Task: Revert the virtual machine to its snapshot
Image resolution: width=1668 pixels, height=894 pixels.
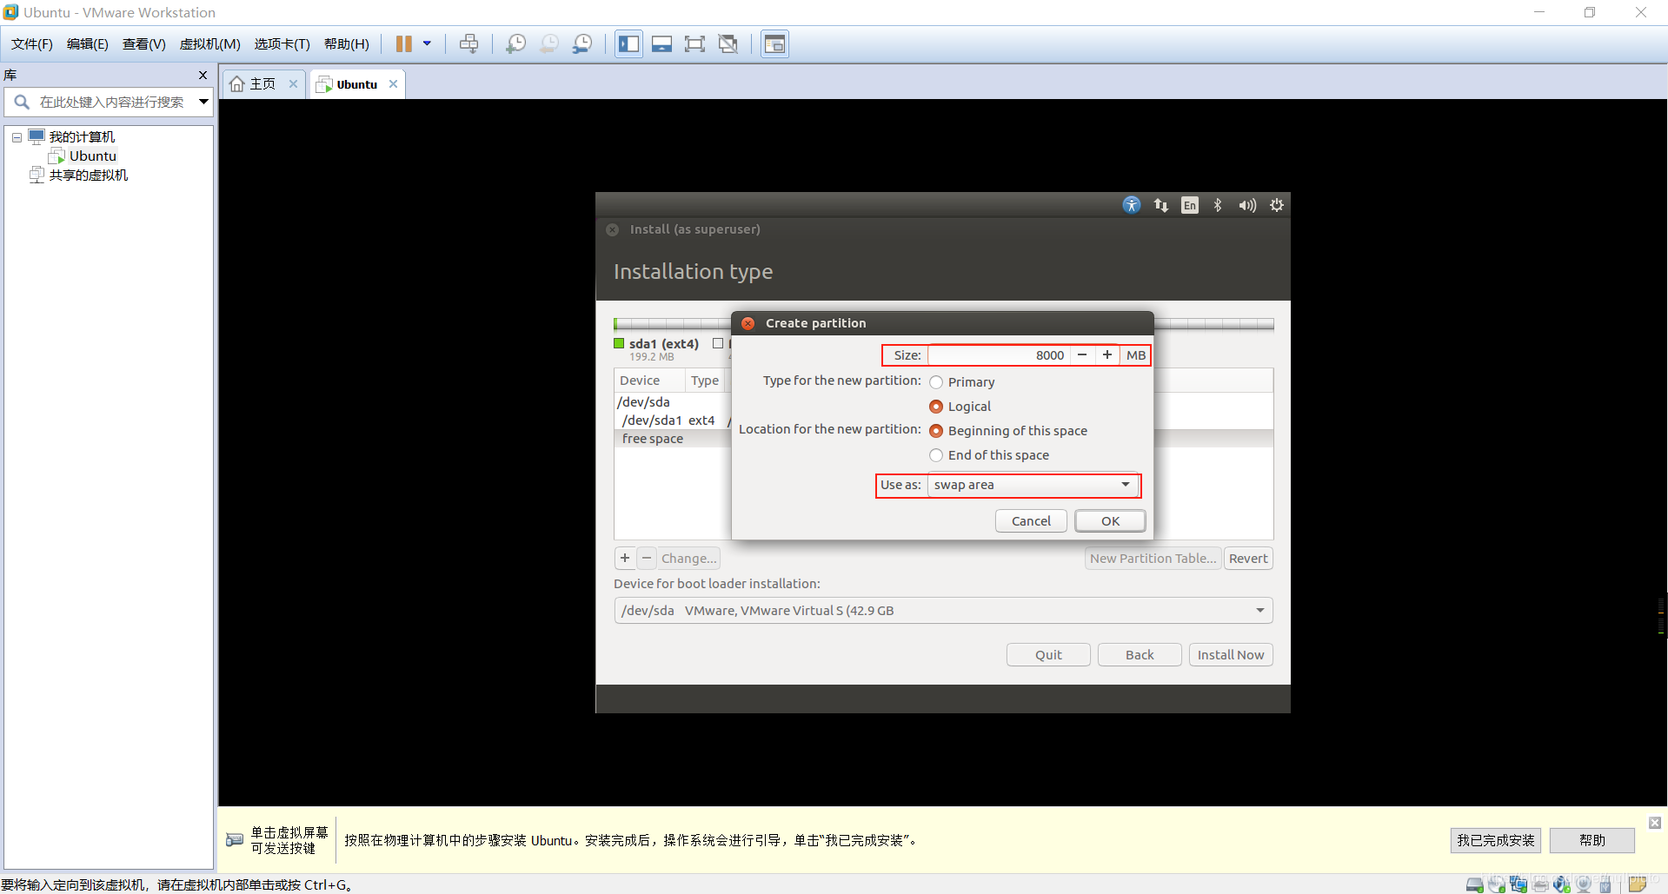Action: (549, 43)
